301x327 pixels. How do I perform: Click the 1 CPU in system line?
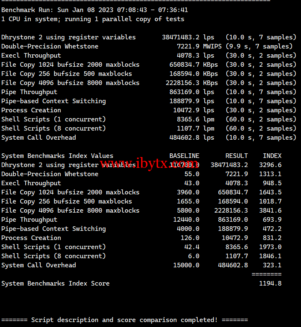[x=93, y=19]
